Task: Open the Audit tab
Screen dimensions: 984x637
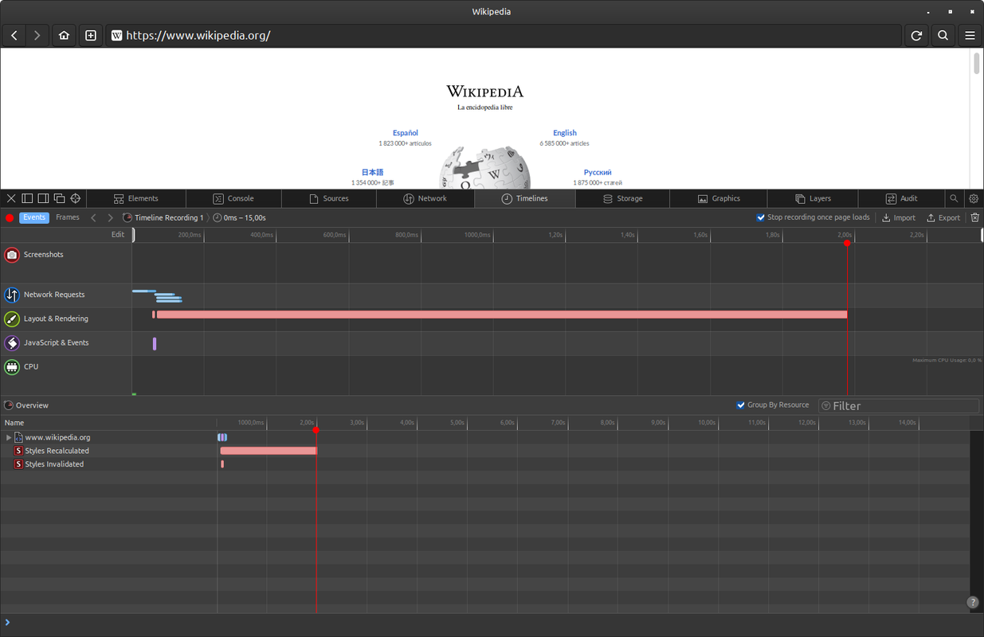Action: click(x=902, y=198)
